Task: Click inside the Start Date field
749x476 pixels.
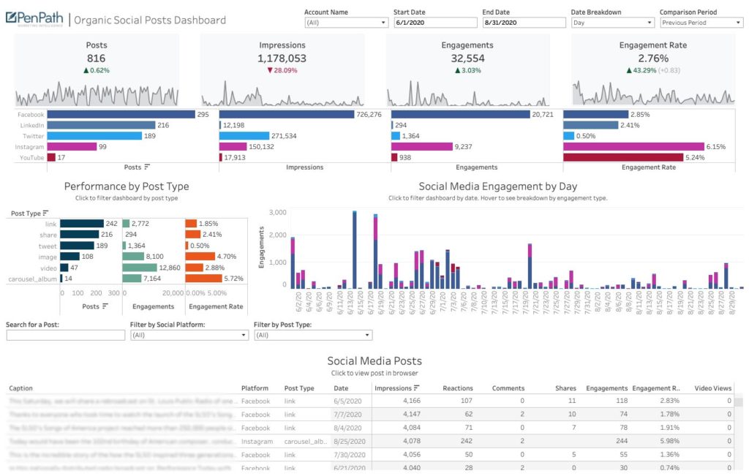Action: (x=434, y=22)
